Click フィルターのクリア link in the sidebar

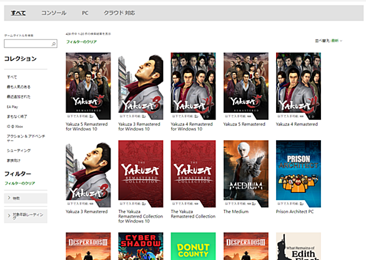20,183
